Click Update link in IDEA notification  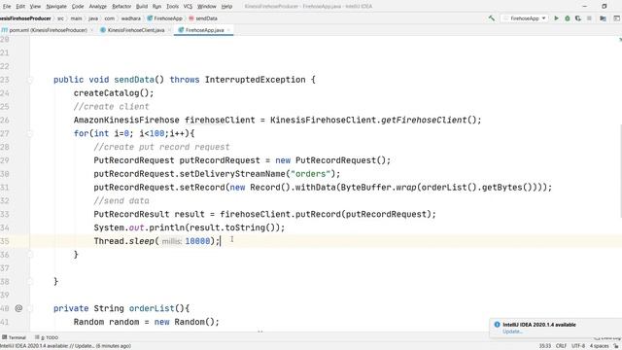512,332
